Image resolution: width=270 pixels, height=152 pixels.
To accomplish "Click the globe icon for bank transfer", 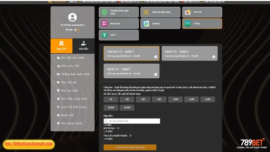I will click(105, 12).
